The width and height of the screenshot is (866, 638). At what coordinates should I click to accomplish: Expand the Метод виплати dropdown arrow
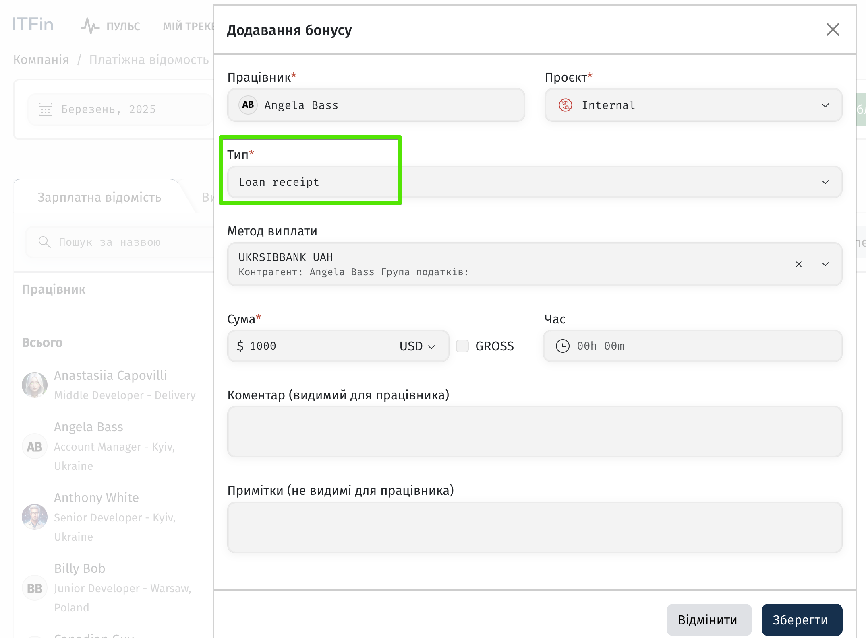coord(825,264)
